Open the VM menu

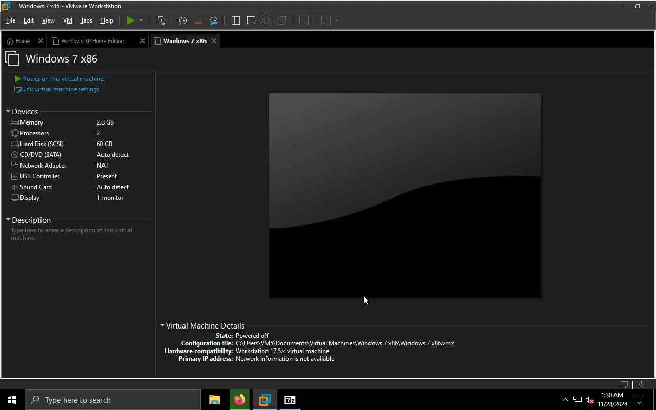click(68, 20)
